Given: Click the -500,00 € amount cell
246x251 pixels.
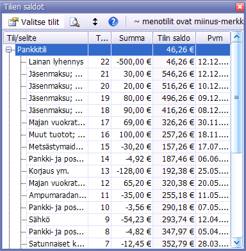Looking at the screenshot, I should click(132, 62).
